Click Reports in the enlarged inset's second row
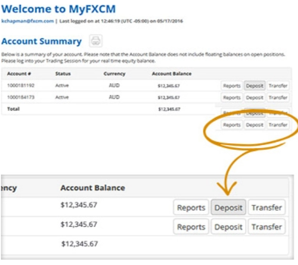 pyautogui.click(x=191, y=227)
